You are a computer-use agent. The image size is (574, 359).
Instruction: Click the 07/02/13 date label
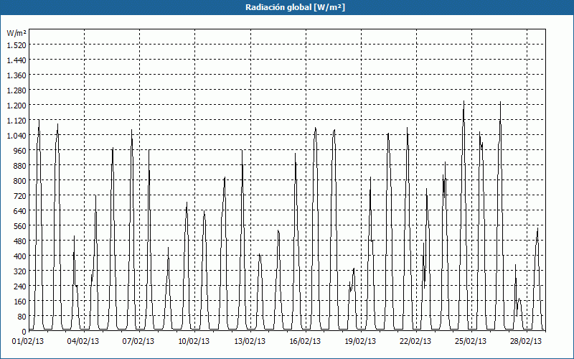point(138,341)
